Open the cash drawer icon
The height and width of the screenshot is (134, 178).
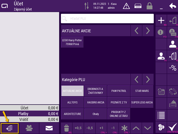click(x=138, y=6)
